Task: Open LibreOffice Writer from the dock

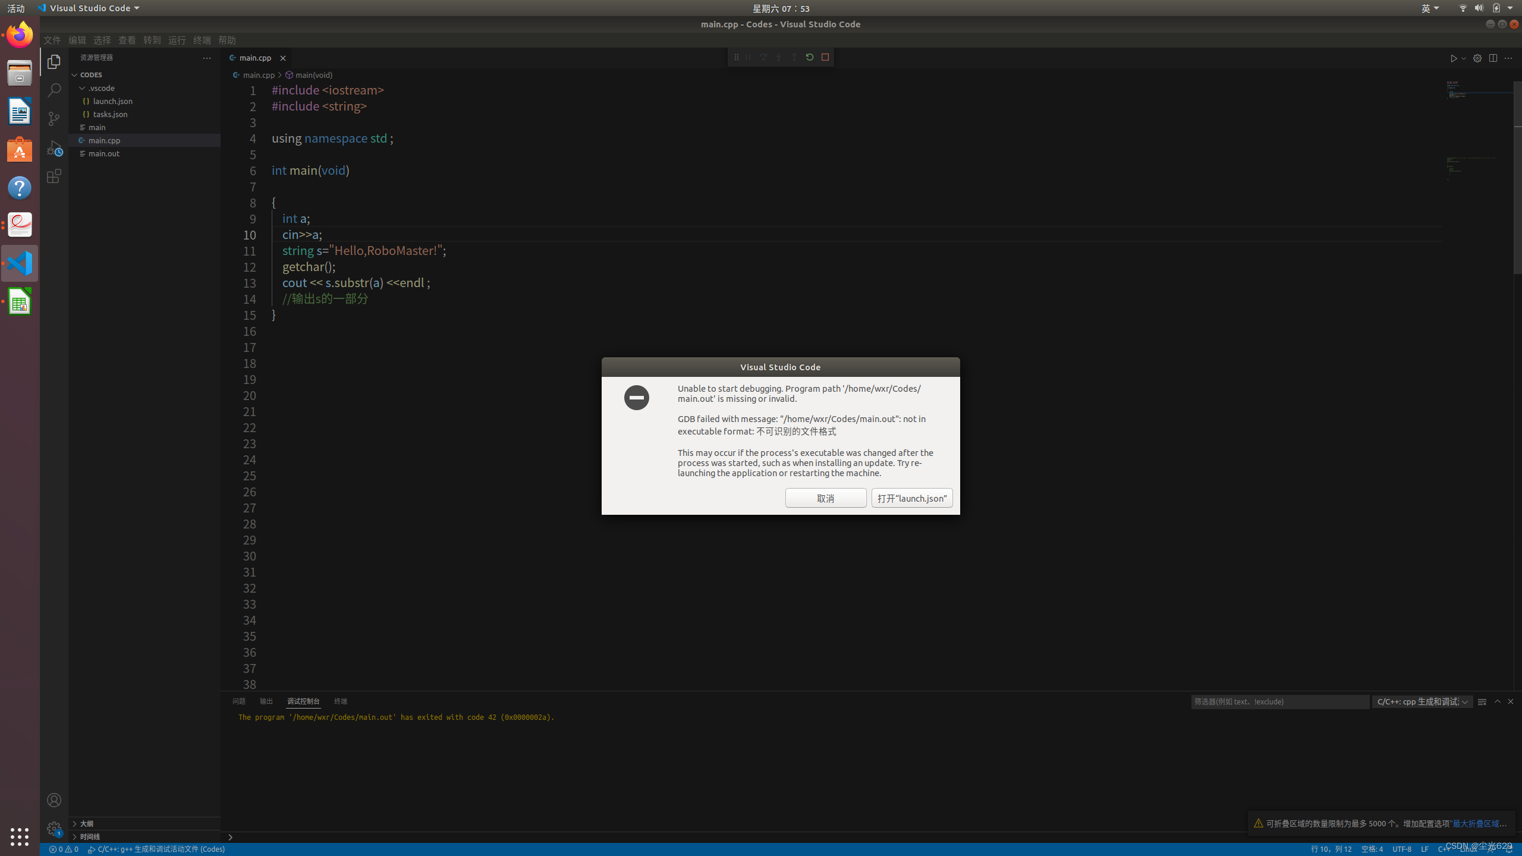Action: click(20, 111)
